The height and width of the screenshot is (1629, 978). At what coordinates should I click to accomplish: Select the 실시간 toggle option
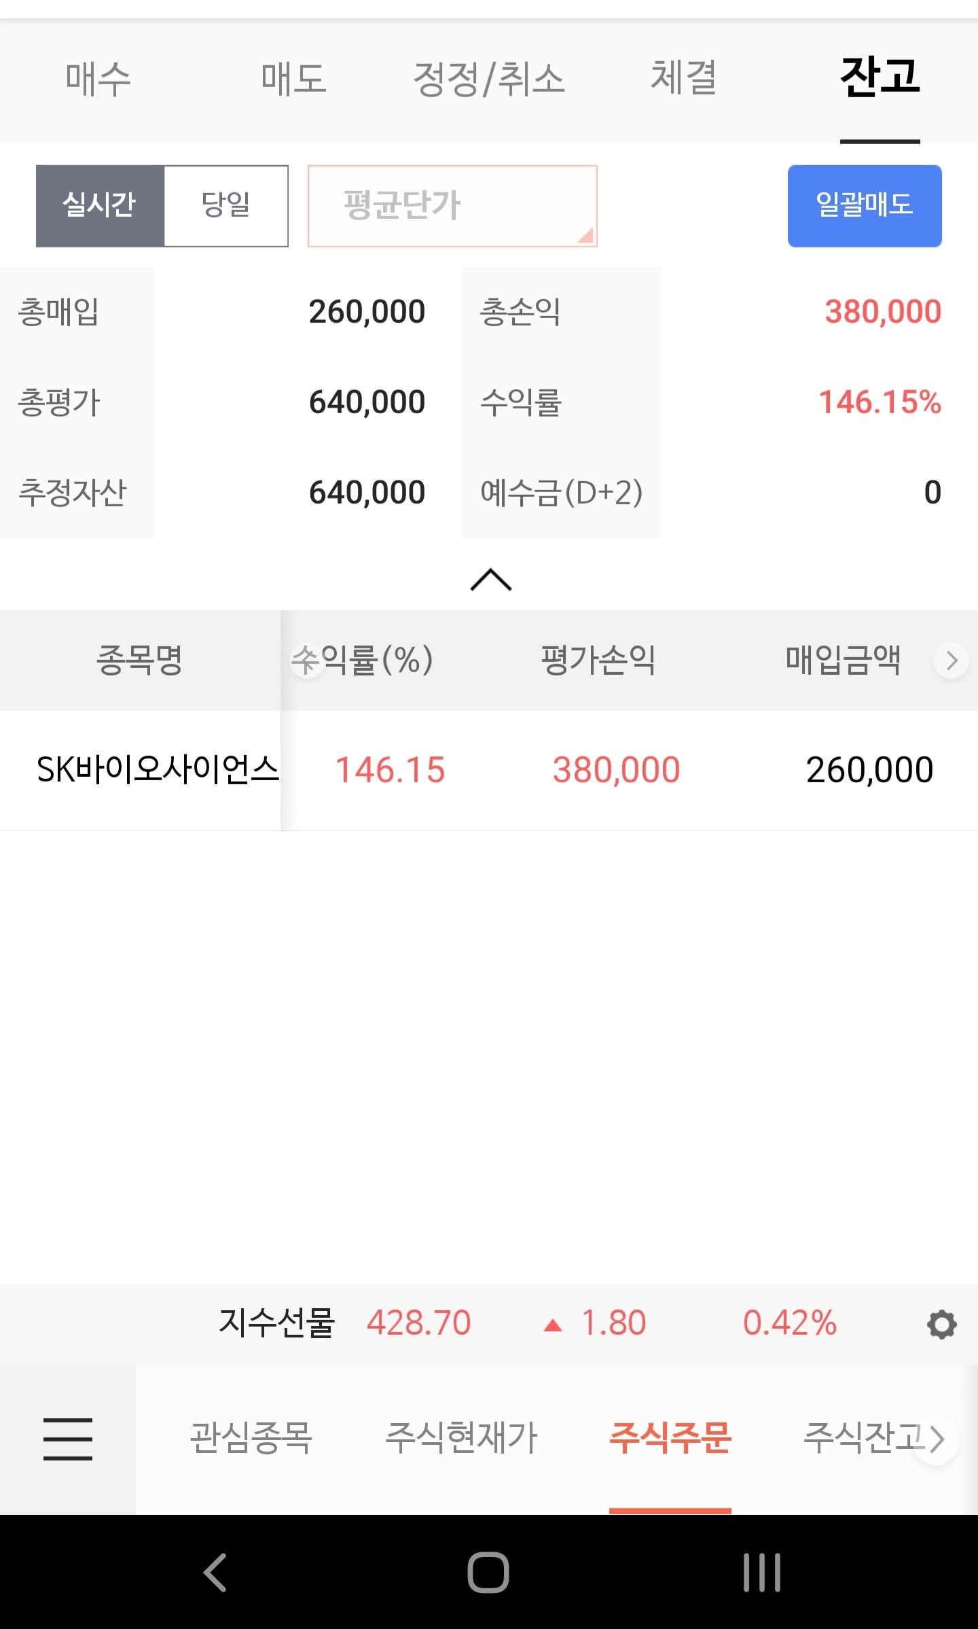click(x=100, y=205)
